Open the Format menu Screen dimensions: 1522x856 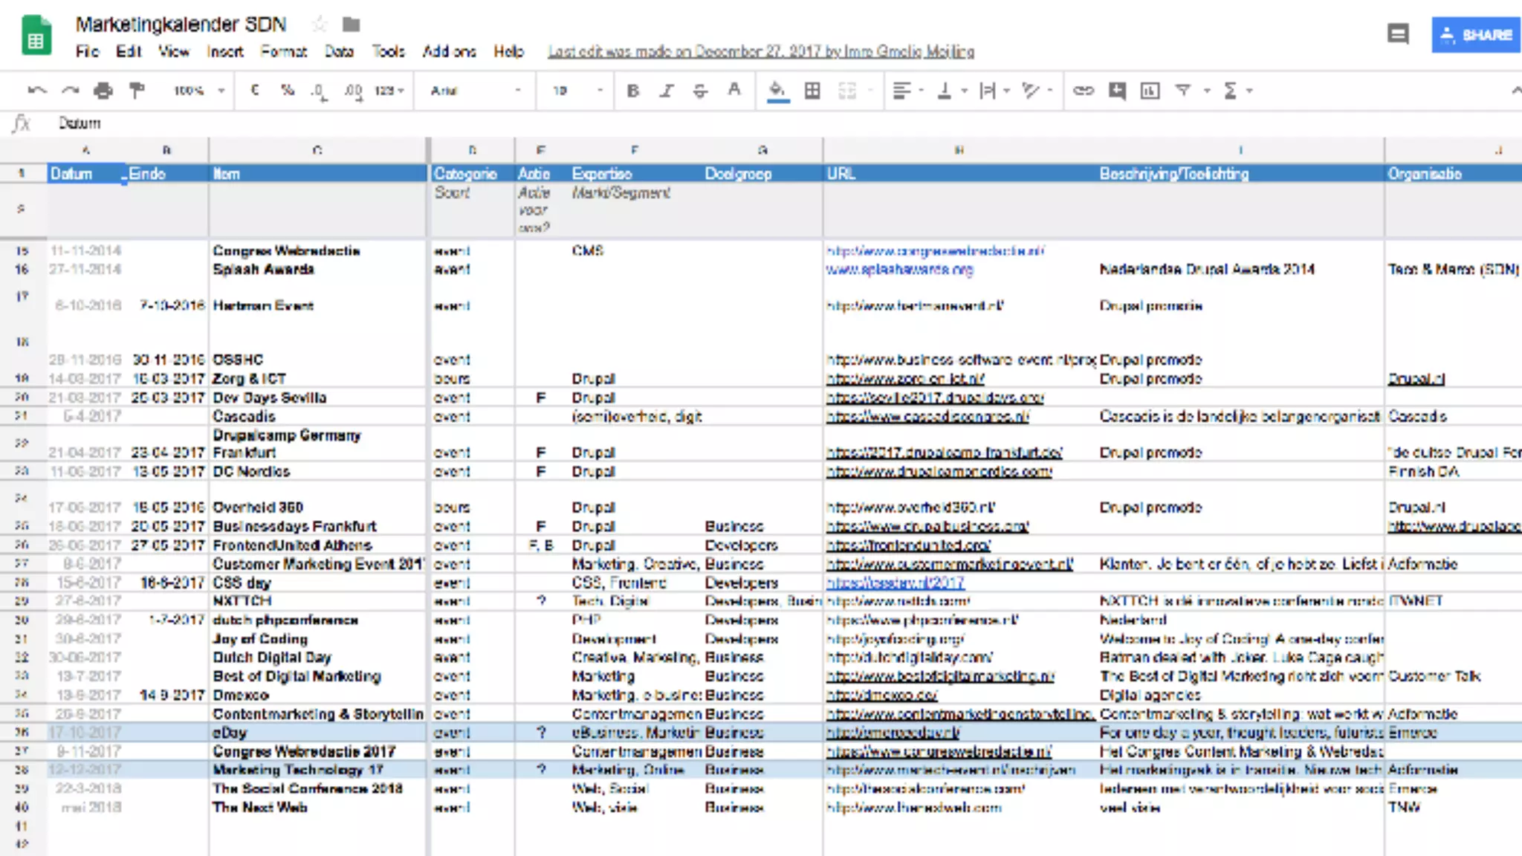[283, 51]
